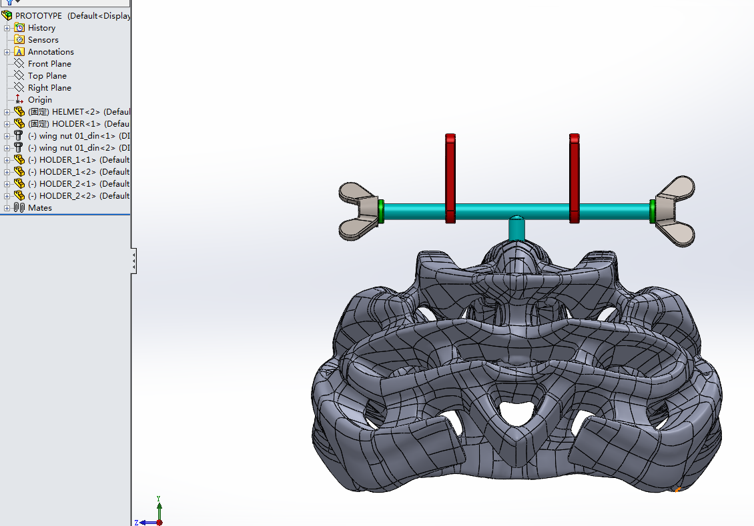Click the HOLDER_2<1> part icon
The width and height of the screenshot is (754, 526).
tap(19, 183)
